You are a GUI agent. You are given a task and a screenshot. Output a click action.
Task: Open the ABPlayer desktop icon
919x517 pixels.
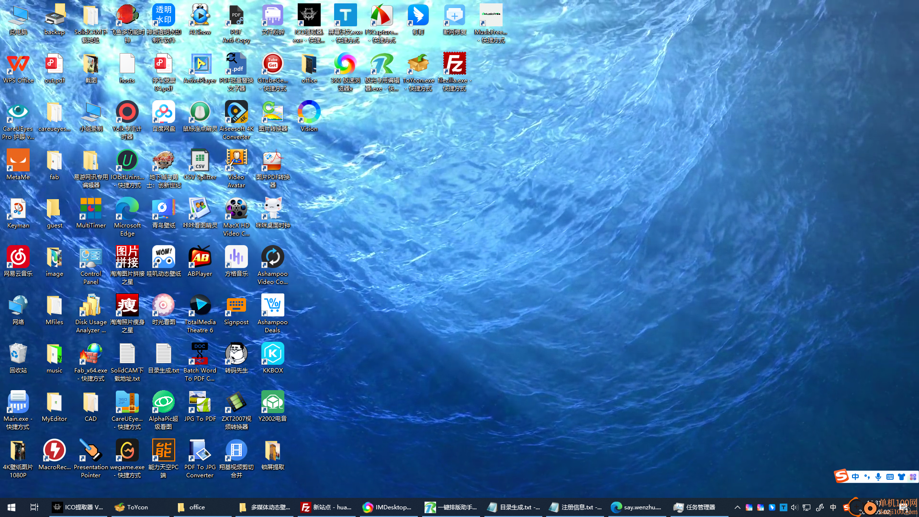(x=200, y=262)
